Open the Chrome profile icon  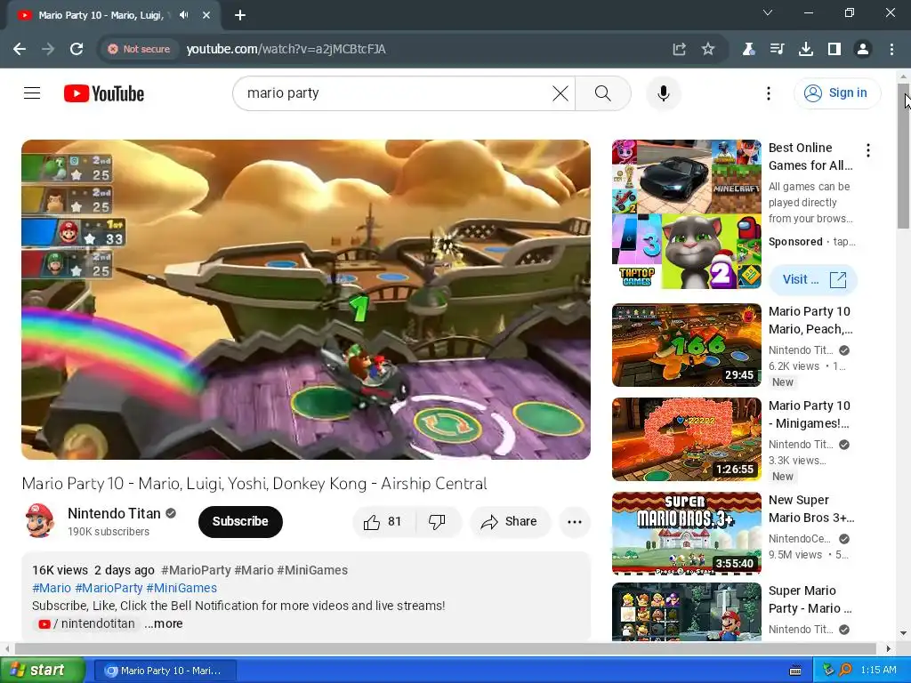coord(863,49)
